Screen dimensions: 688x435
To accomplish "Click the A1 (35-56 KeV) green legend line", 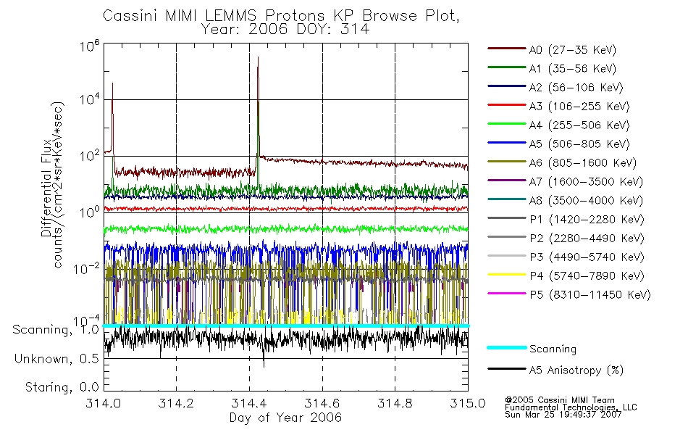I will coord(507,67).
